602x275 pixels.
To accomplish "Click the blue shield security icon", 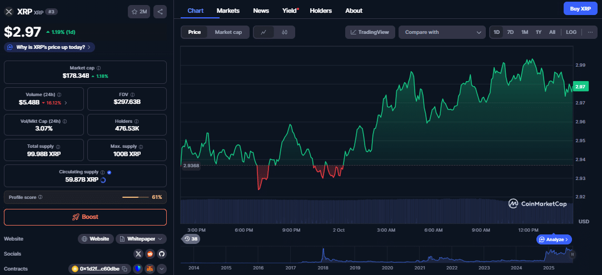I will point(138,269).
